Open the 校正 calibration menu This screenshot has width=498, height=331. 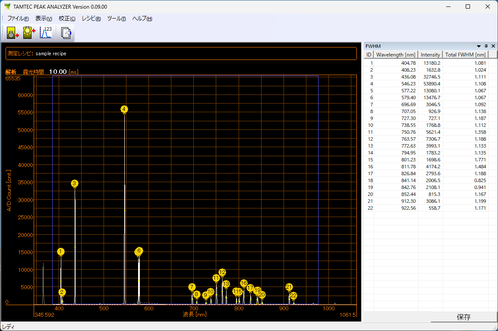tap(67, 19)
